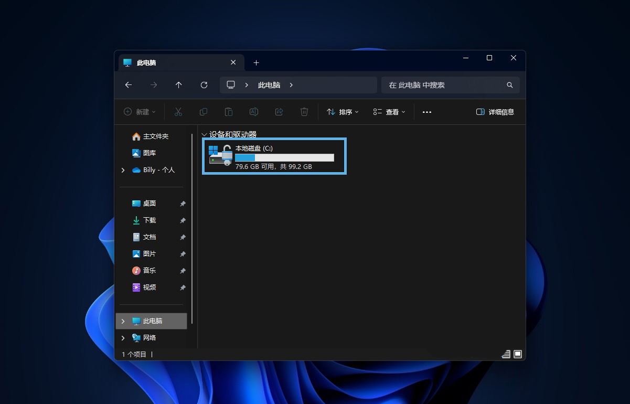Navigate back using the back arrow
The width and height of the screenshot is (630, 404).
(129, 85)
